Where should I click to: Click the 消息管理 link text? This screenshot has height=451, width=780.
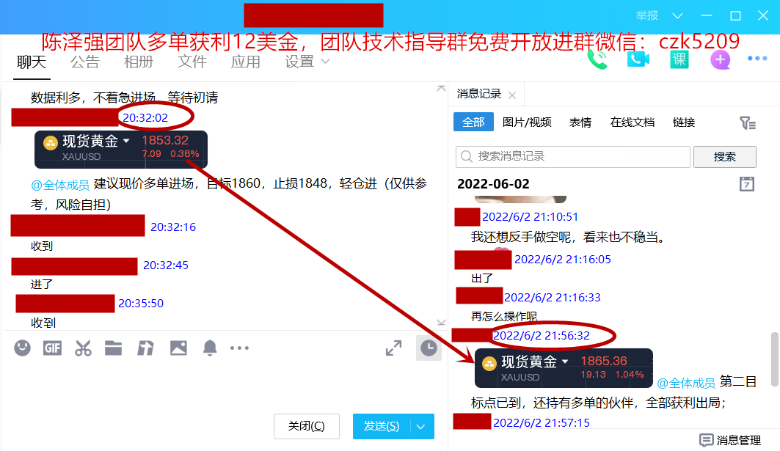click(739, 440)
